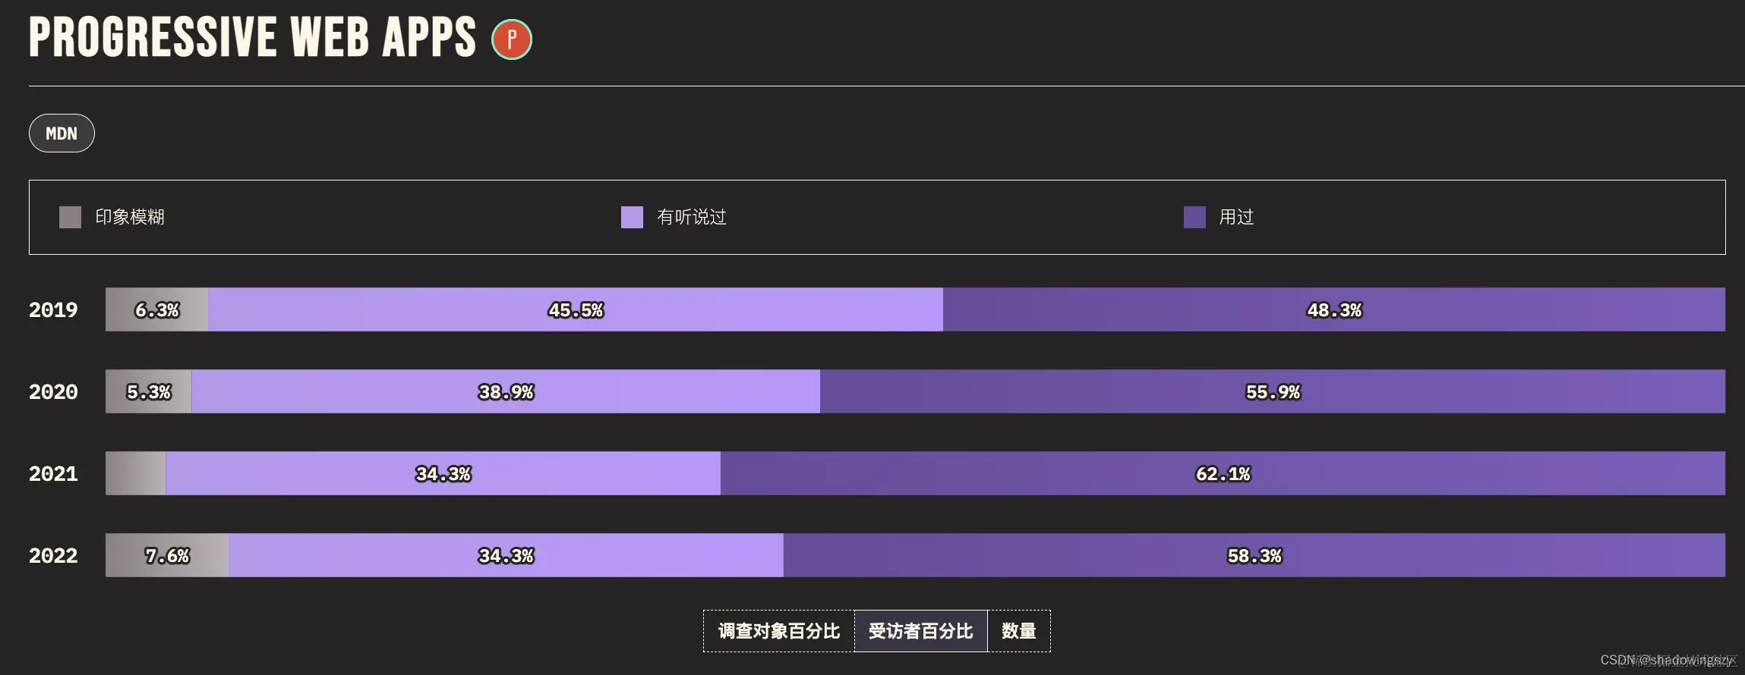Viewport: 1745px width, 675px height.
Task: Click the red P badge next to the title
Action: pos(511,39)
